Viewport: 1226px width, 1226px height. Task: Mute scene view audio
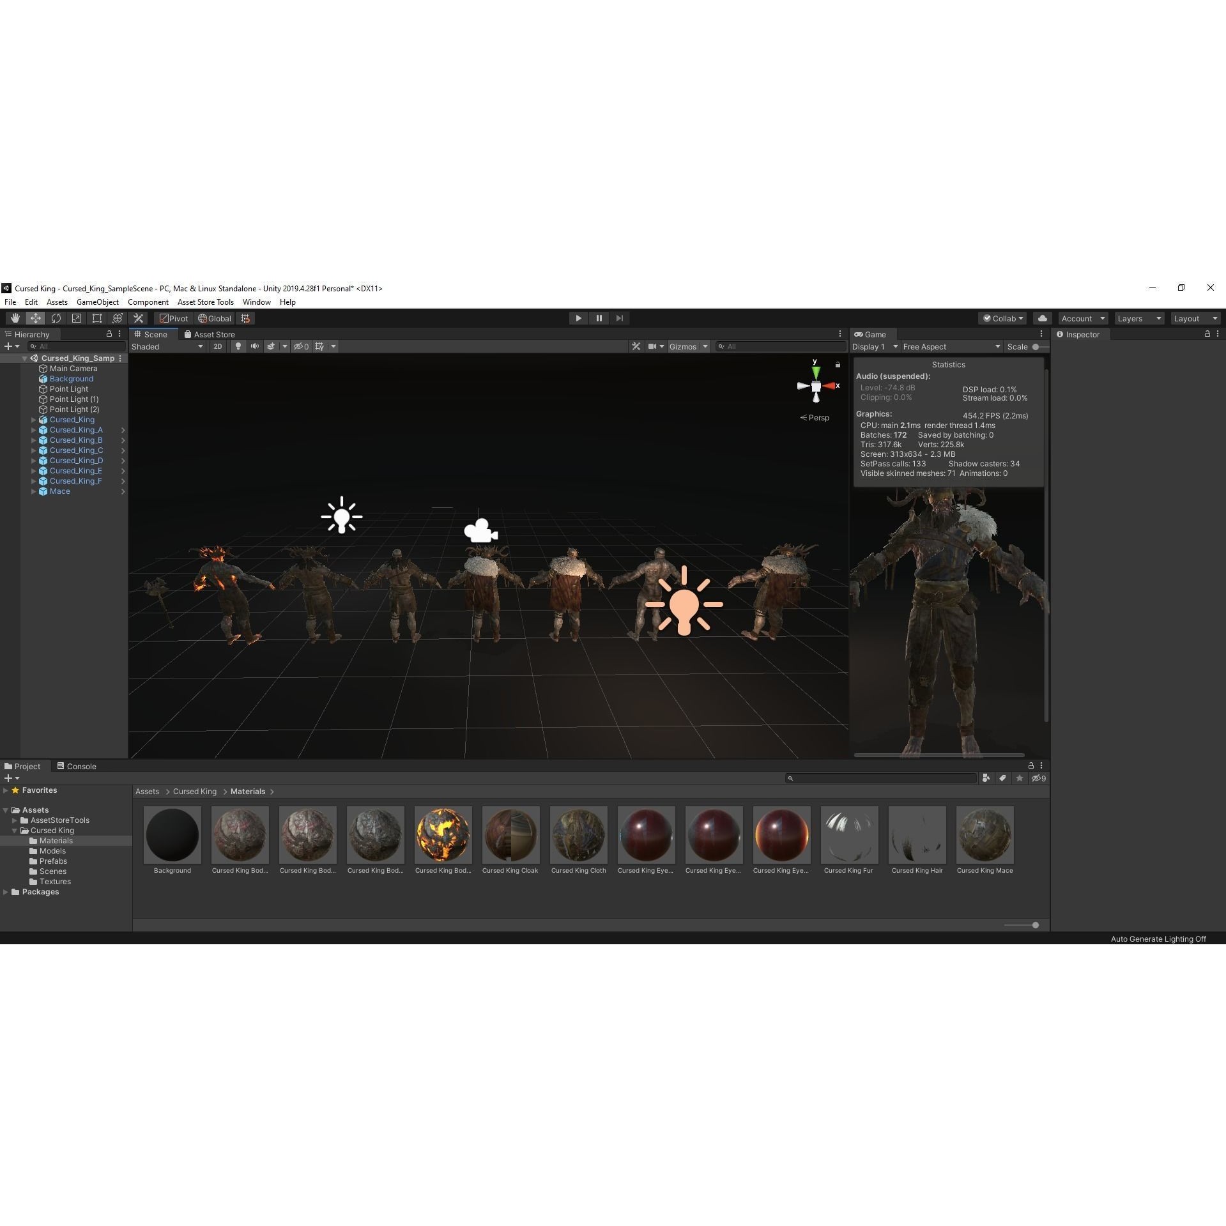255,346
